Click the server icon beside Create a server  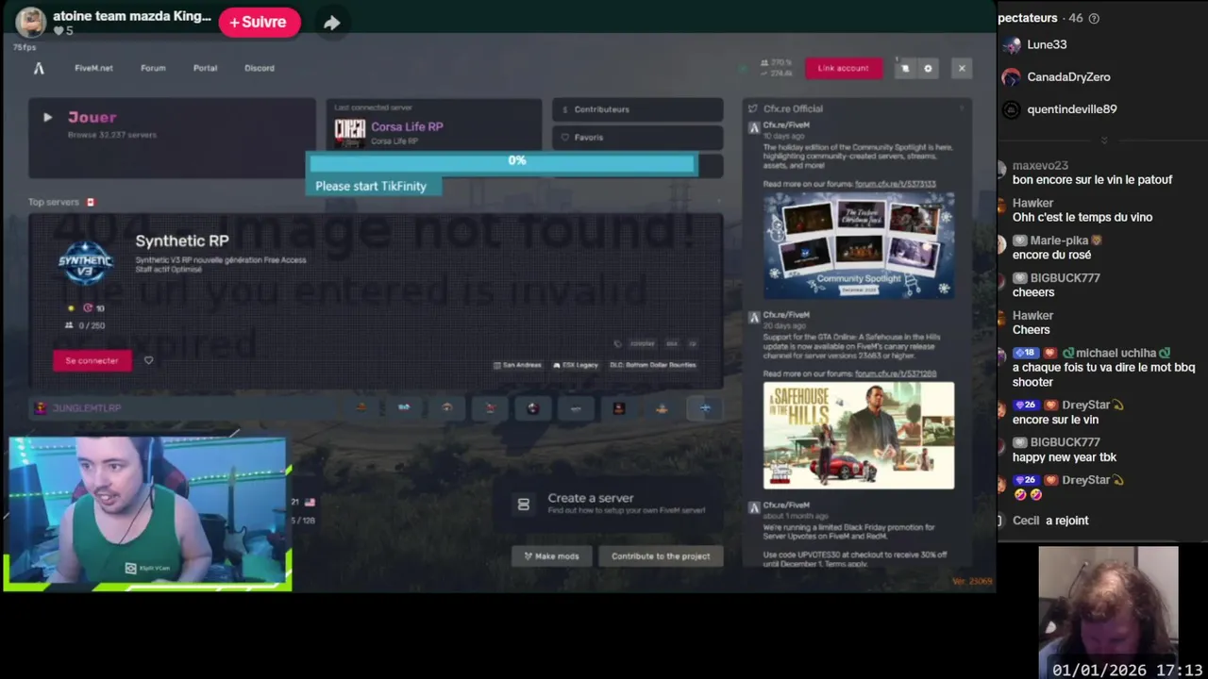click(524, 505)
